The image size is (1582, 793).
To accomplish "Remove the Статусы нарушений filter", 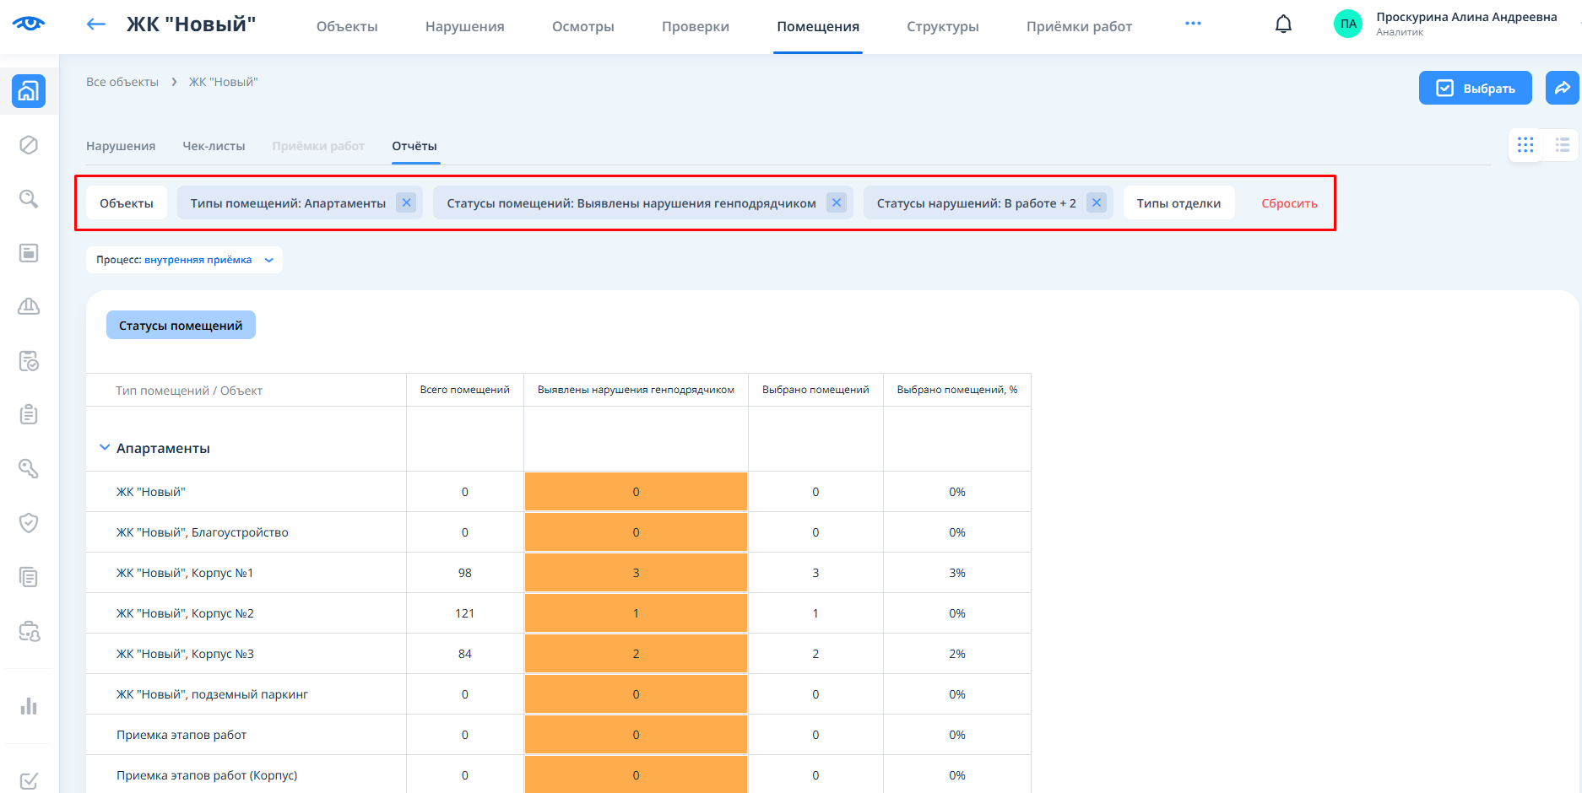I will 1096,202.
